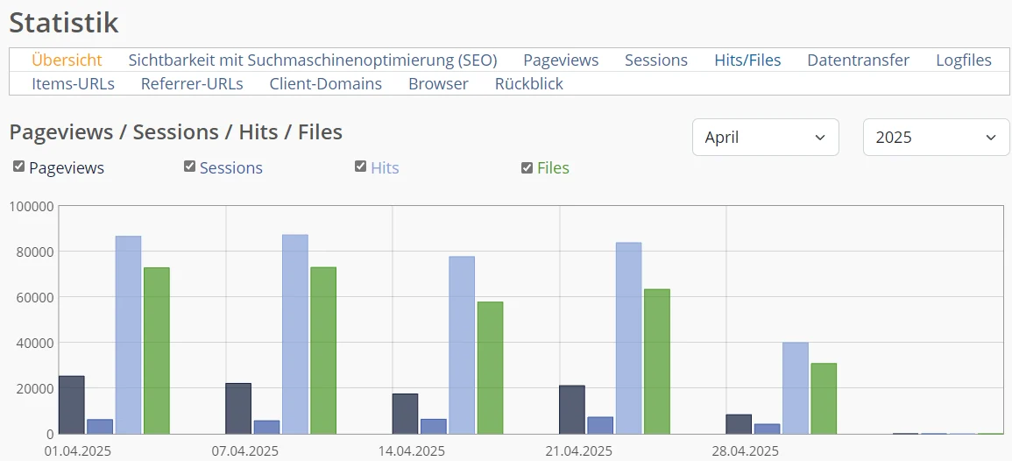Click the Sessions bar for 07.04.2025
This screenshot has width=1012, height=461.
pyautogui.click(x=266, y=428)
